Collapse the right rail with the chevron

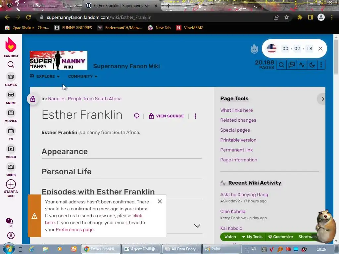point(322,99)
